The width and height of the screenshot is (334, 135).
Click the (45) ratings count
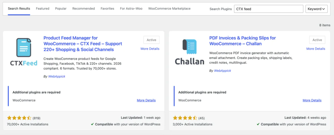click(x=202, y=118)
